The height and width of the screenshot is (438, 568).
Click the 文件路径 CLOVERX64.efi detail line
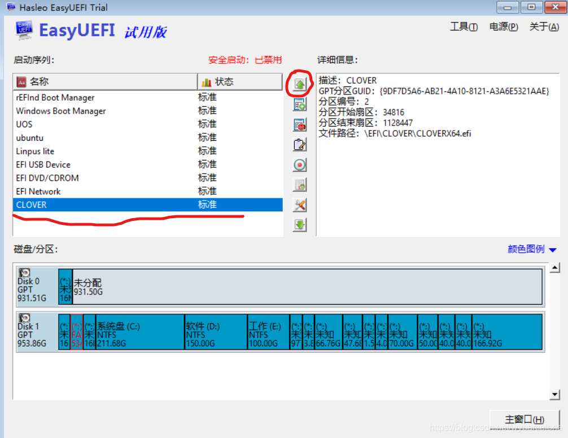click(x=395, y=133)
